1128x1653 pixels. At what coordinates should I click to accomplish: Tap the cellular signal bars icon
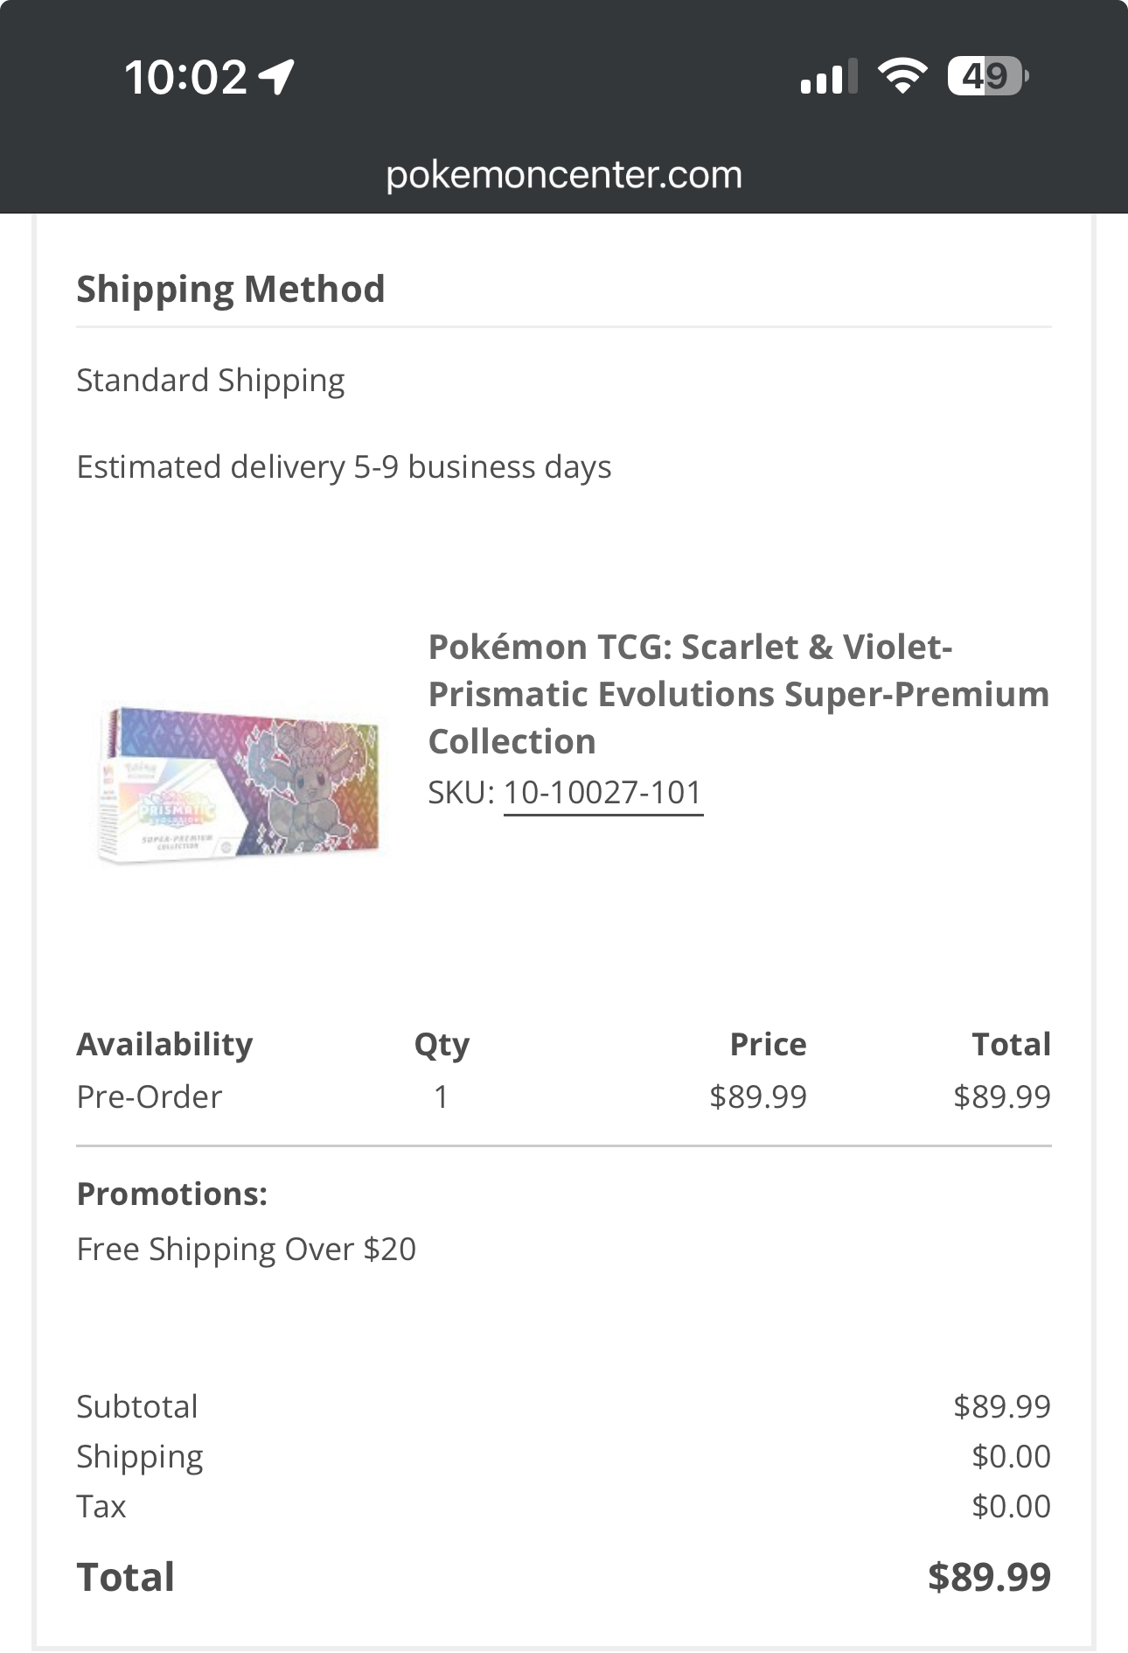coord(828,77)
